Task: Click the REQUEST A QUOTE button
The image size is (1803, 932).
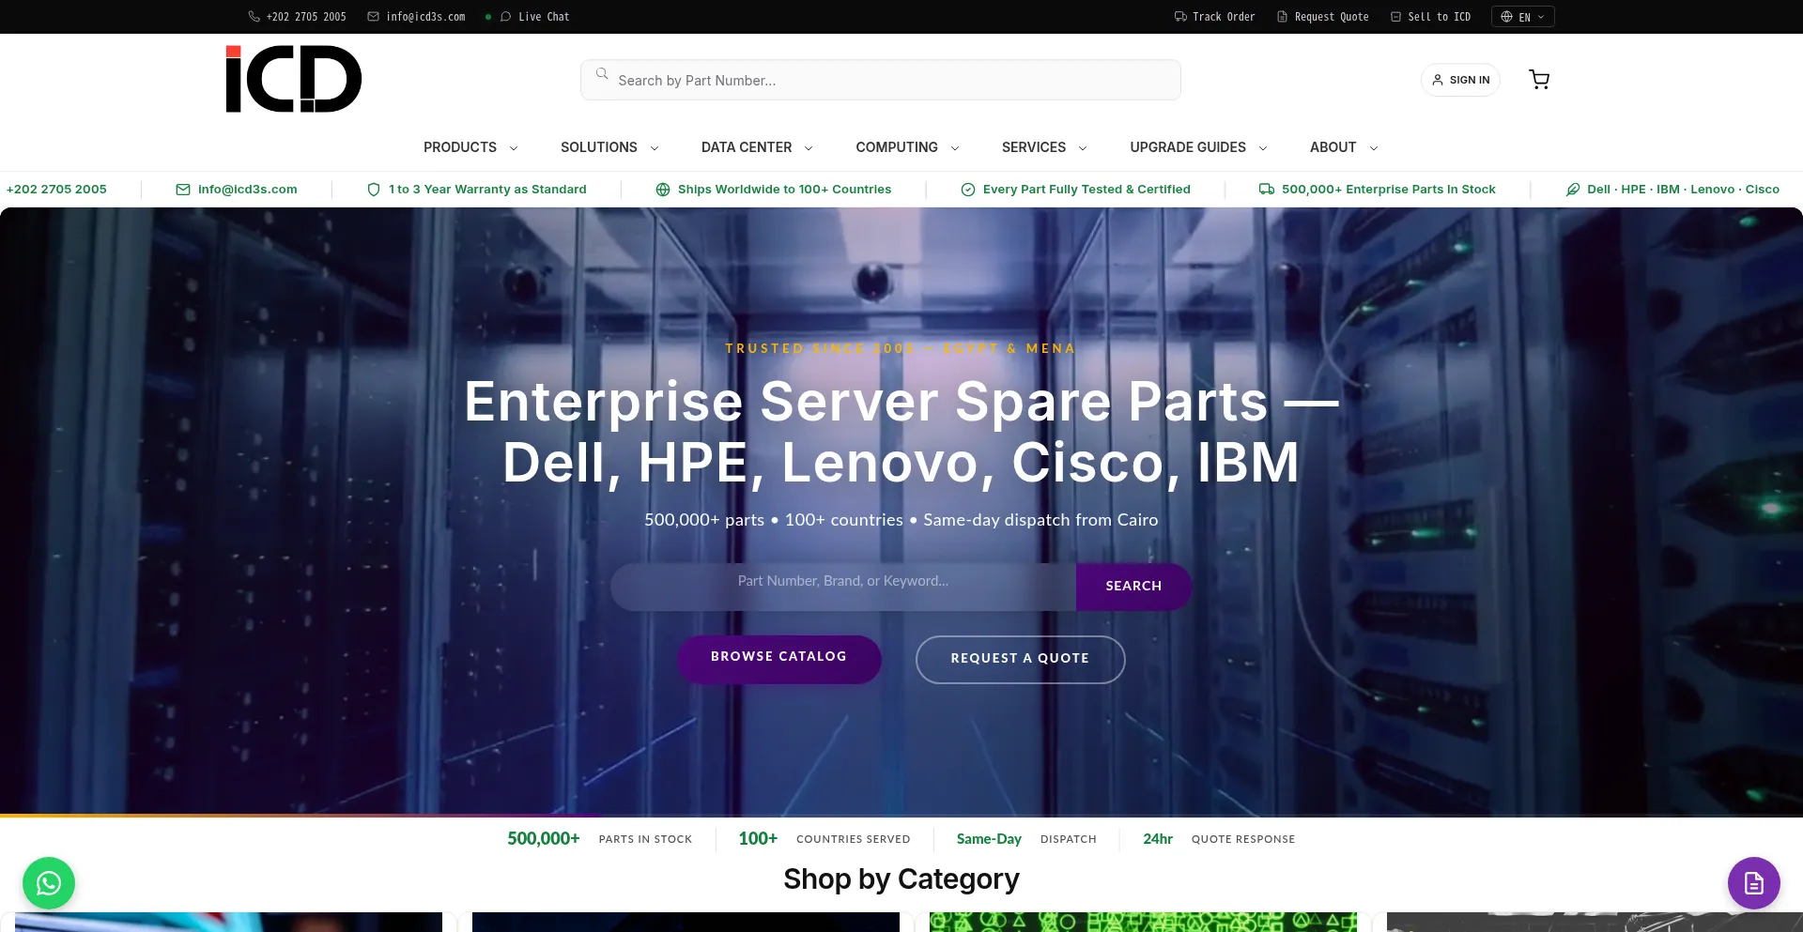Action: pyautogui.click(x=1020, y=659)
